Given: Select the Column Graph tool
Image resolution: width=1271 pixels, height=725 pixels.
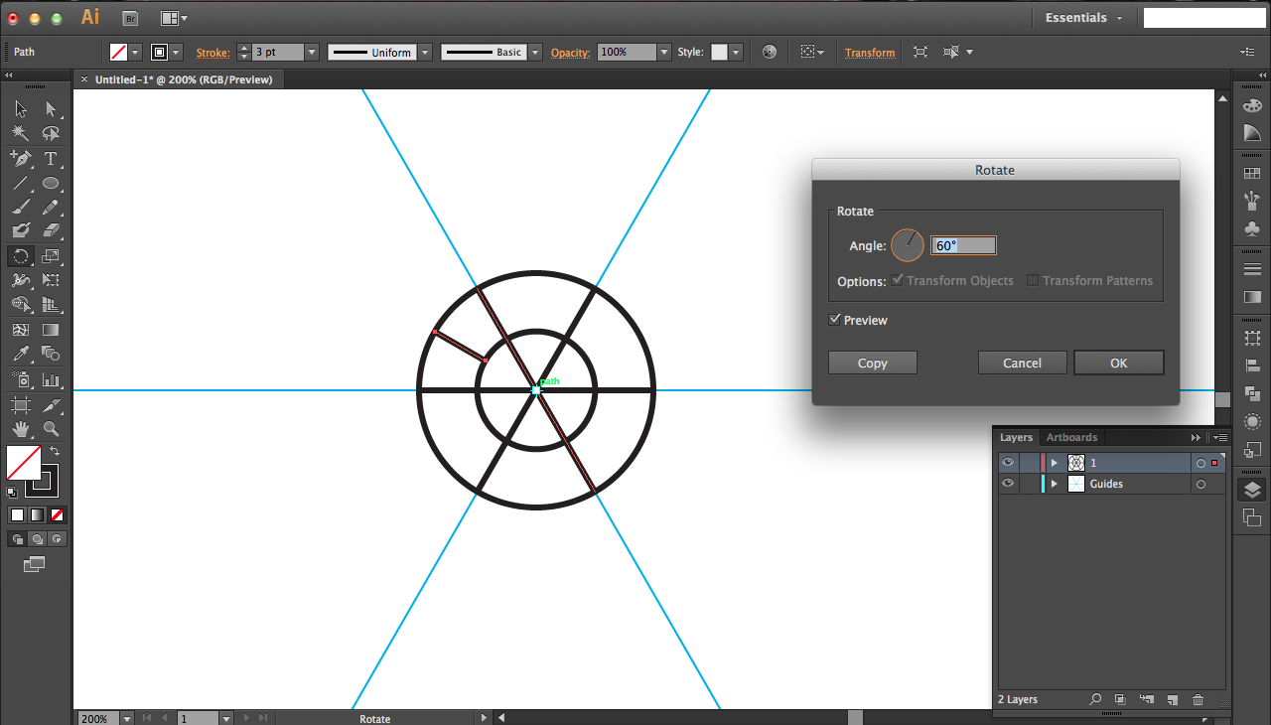Looking at the screenshot, I should click(51, 379).
